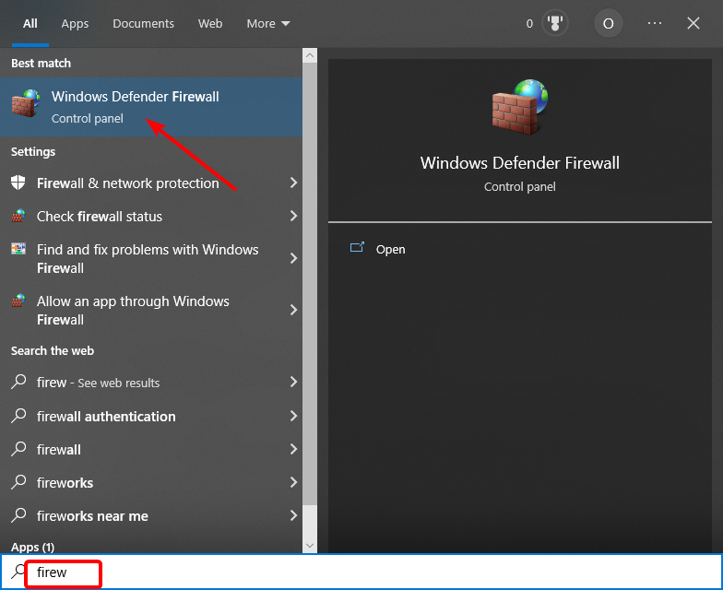Click the Open icon in preview pane
The height and width of the screenshot is (590, 723).
[x=357, y=247]
